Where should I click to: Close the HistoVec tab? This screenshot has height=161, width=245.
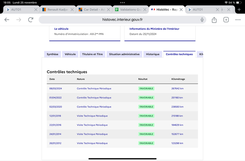(181, 10)
